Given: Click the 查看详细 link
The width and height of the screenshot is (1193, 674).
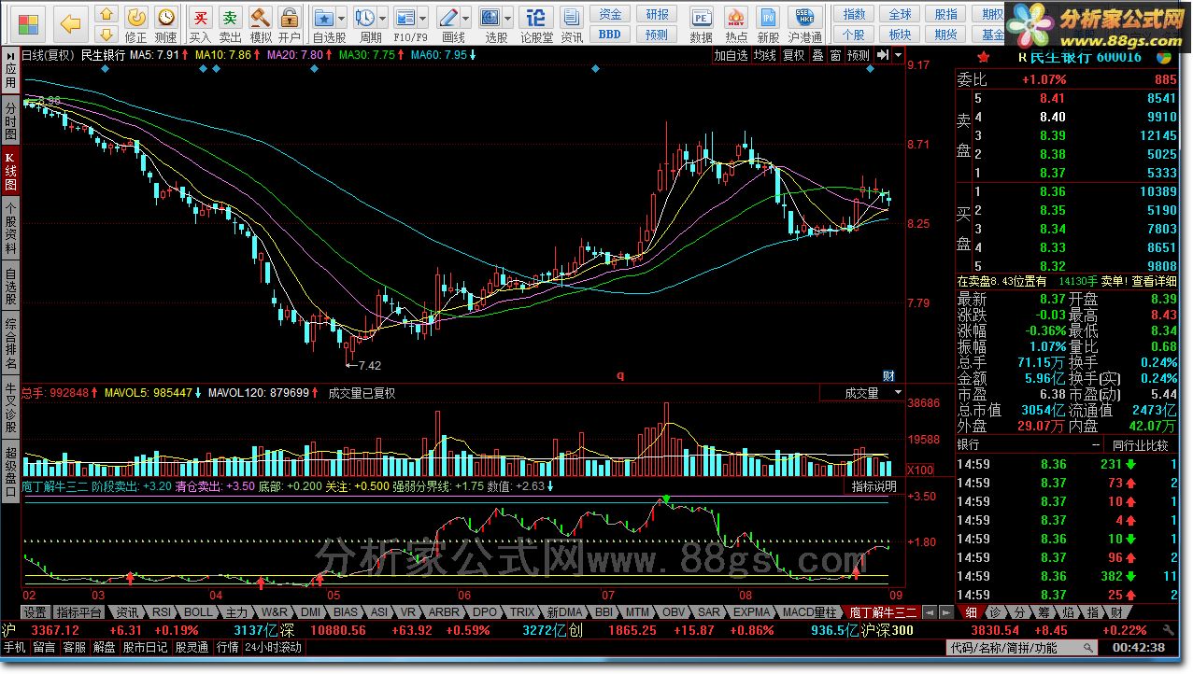Looking at the screenshot, I should tap(1155, 281).
